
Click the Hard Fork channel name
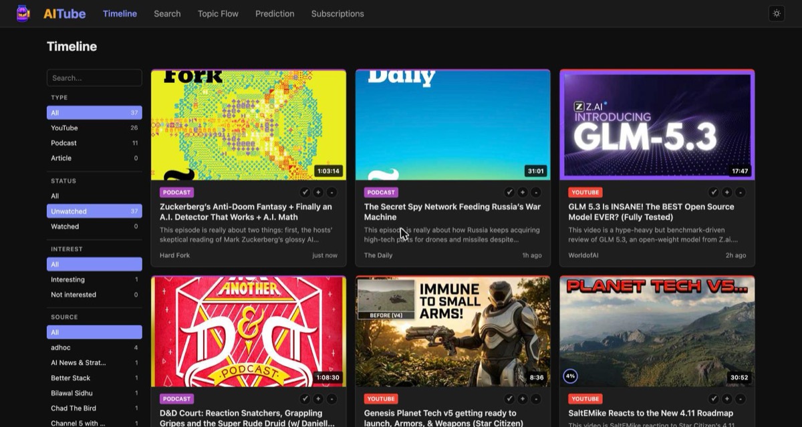[x=174, y=255]
